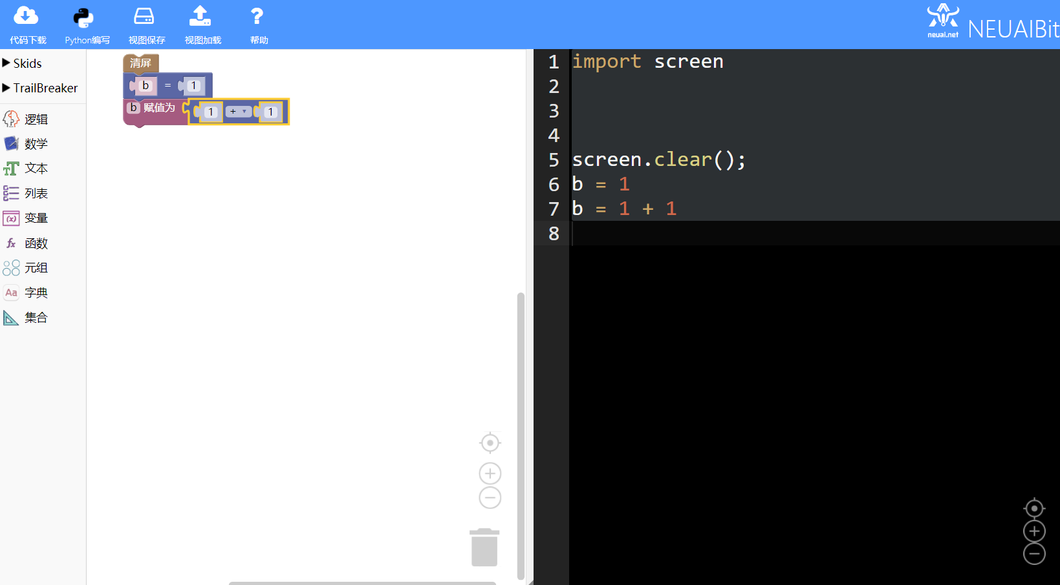1060x585 pixels.
Task: Open the 变量 variables category
Action: (x=26, y=218)
